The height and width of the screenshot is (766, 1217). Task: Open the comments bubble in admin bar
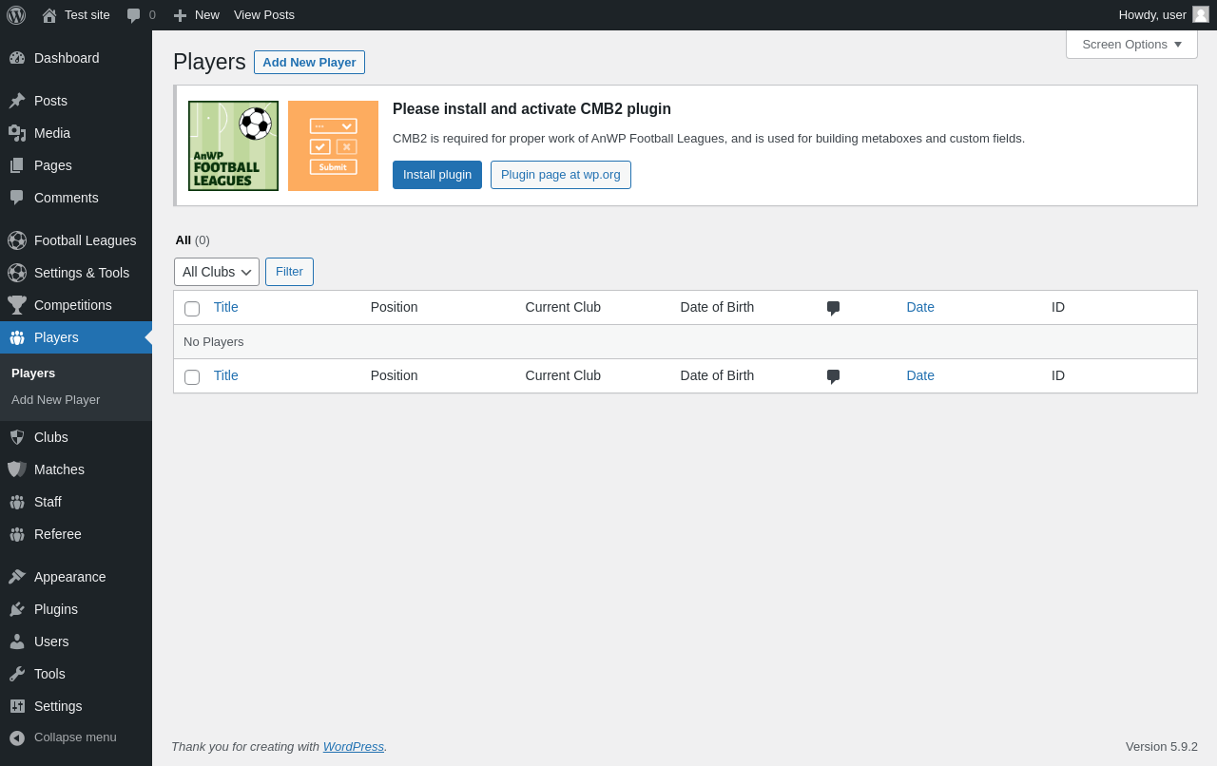click(134, 15)
